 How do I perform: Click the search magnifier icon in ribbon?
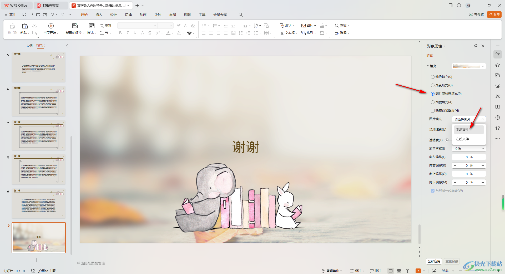[241, 15]
